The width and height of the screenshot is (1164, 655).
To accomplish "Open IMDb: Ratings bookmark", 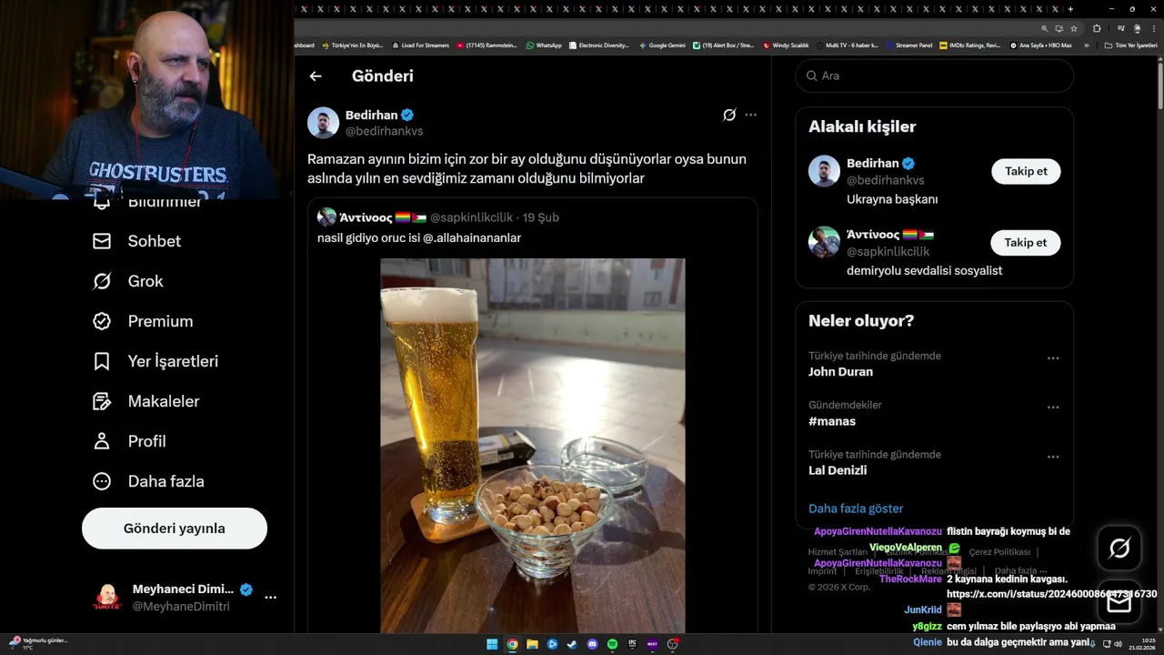I will pos(970,45).
